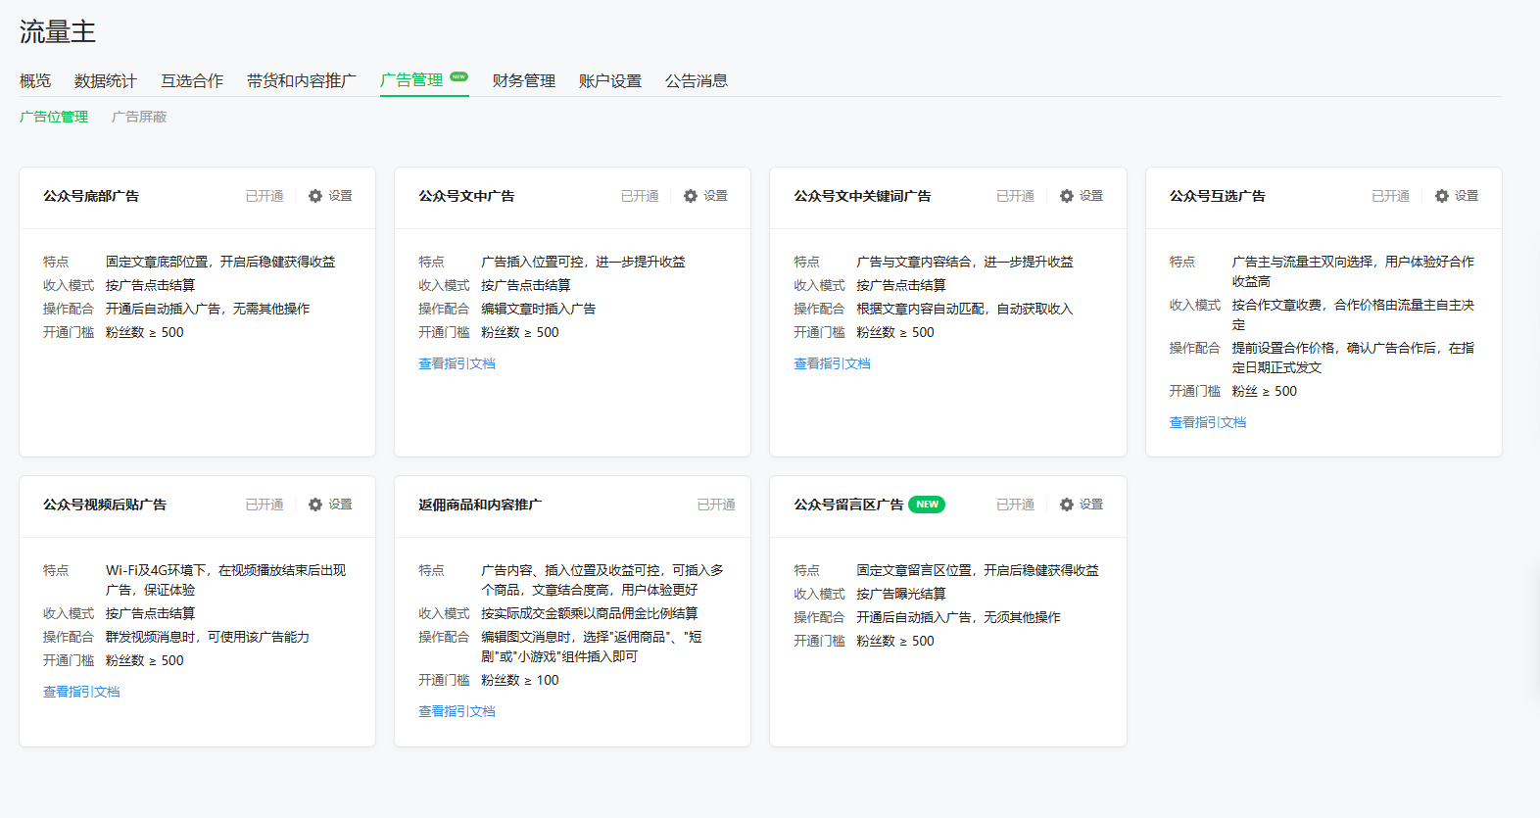View 查看指引文档 for 公众号互选广告

[1208, 422]
